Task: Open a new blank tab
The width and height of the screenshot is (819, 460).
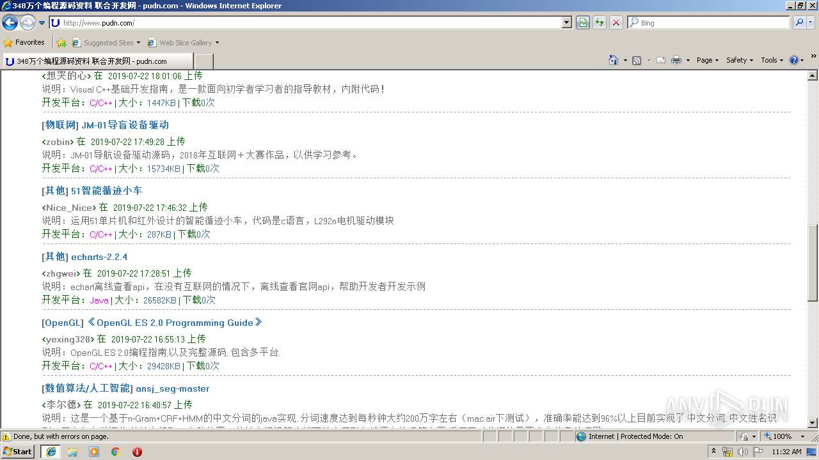Action: coord(203,61)
